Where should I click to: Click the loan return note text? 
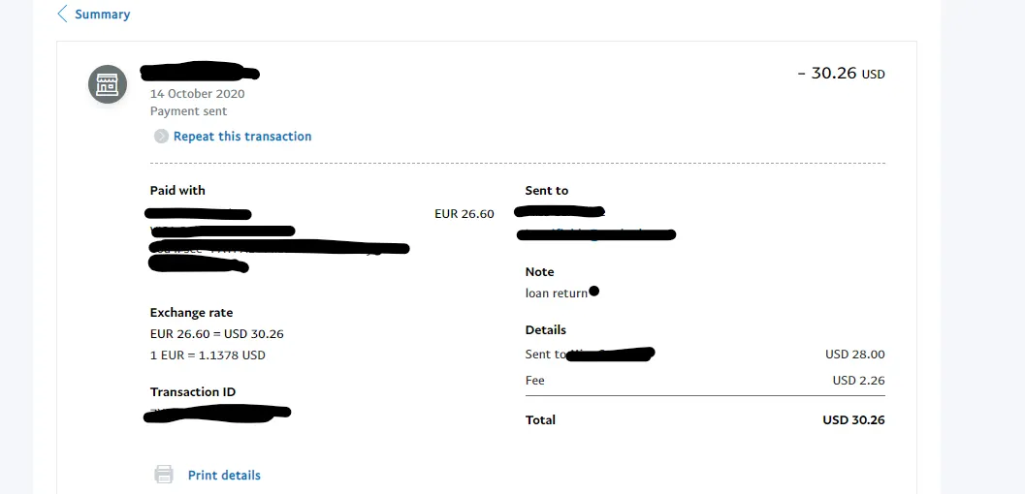click(556, 293)
